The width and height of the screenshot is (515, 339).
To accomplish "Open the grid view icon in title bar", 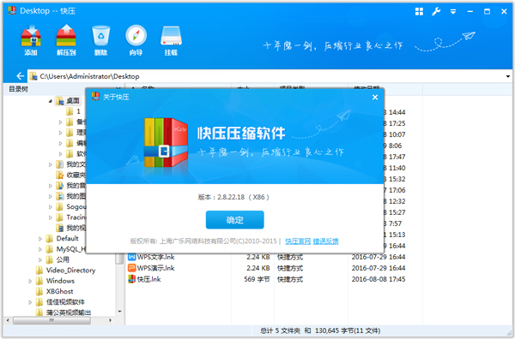I will pos(419,11).
